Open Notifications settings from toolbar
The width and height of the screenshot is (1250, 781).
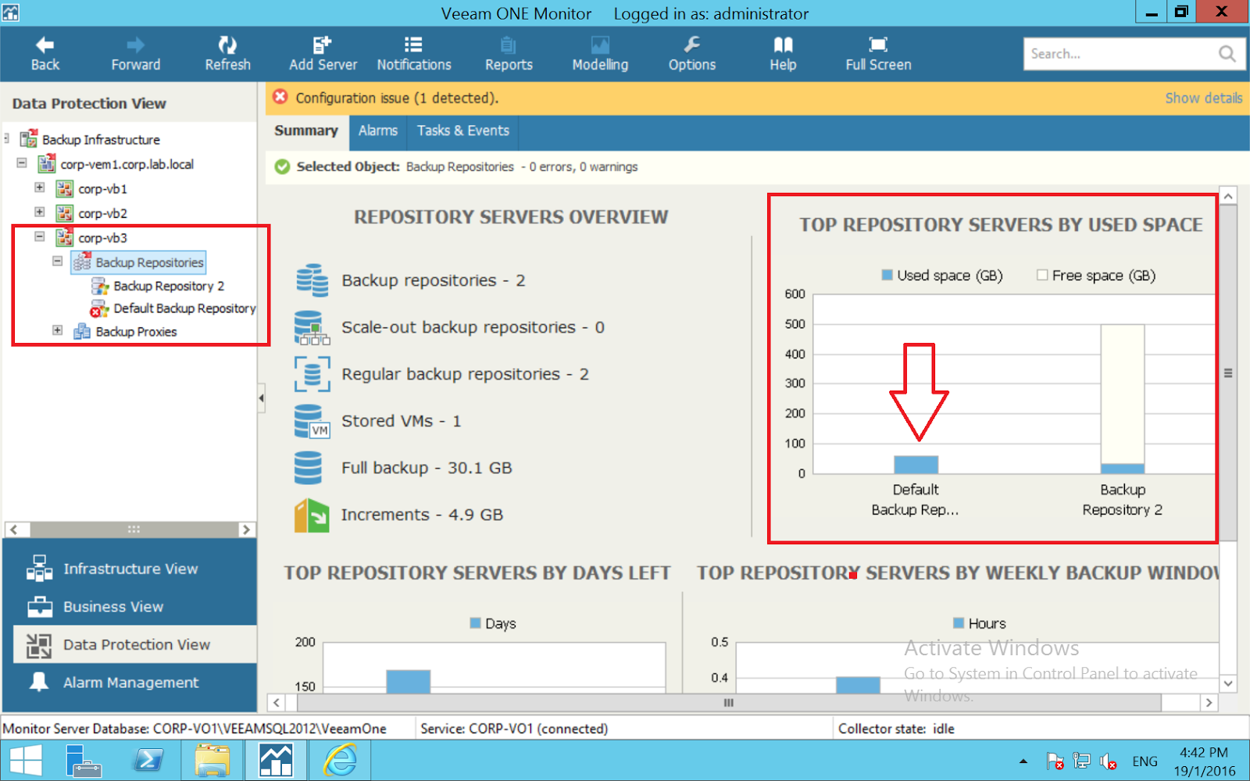414,54
